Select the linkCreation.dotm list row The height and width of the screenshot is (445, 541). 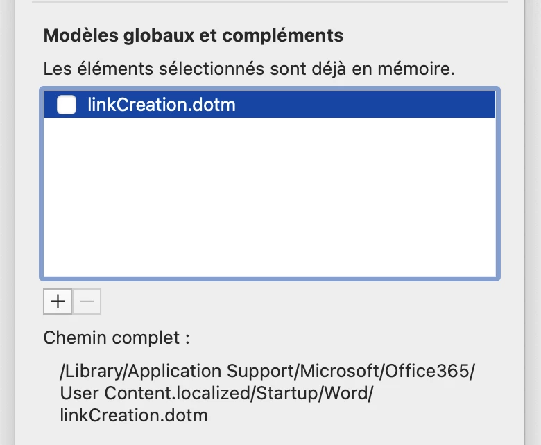270,105
